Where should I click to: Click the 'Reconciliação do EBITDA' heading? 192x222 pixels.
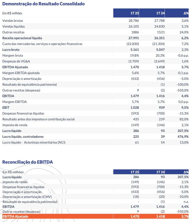coord(27,162)
